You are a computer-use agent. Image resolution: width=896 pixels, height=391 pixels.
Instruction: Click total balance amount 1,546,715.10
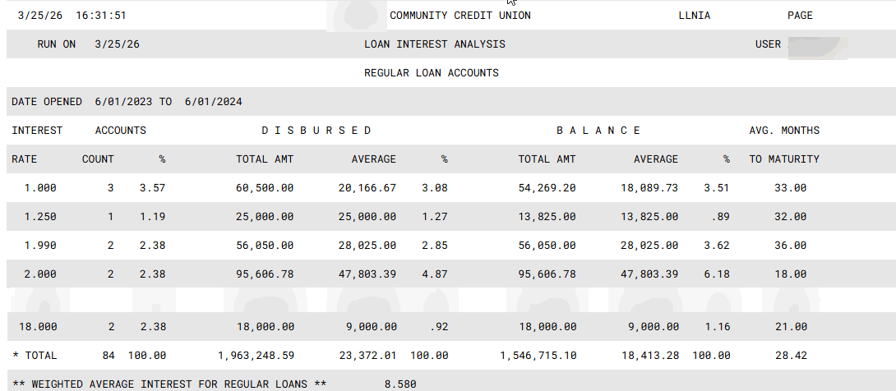click(538, 355)
